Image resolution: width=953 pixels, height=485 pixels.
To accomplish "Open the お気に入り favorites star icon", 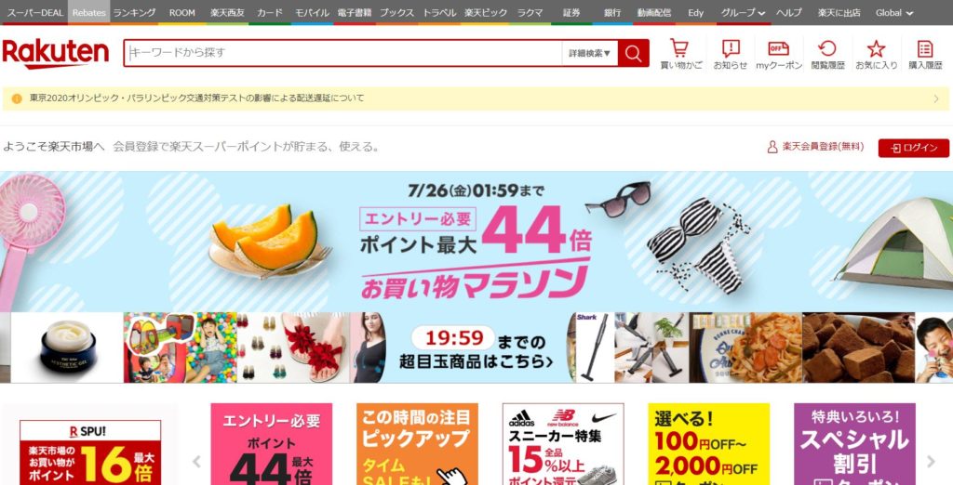I will point(877,53).
